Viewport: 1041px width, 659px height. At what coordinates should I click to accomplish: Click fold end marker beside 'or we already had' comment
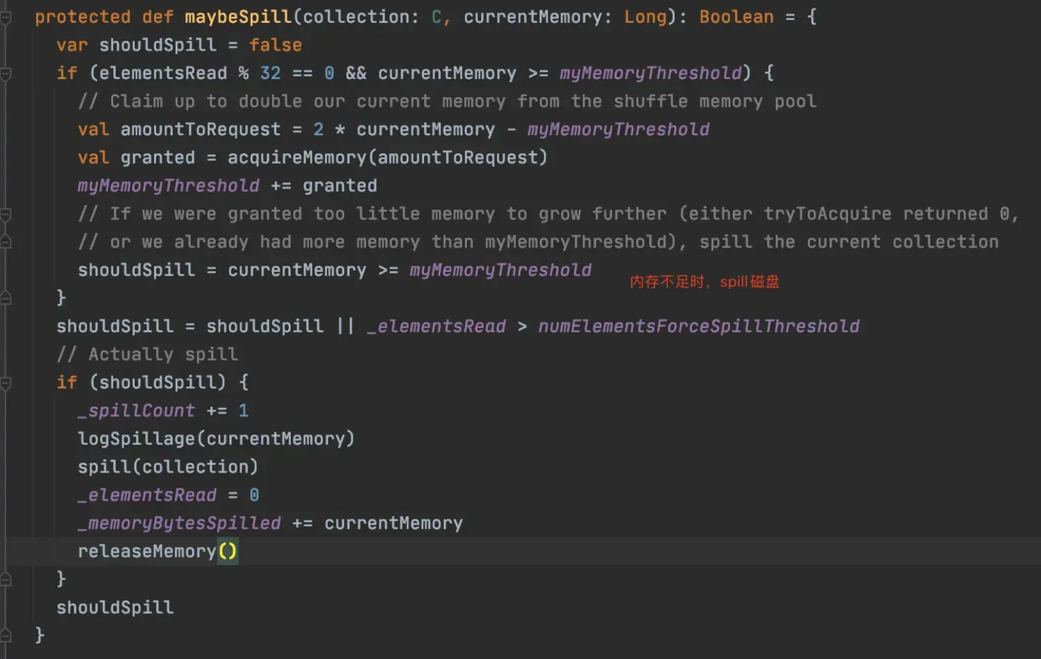click(6, 242)
